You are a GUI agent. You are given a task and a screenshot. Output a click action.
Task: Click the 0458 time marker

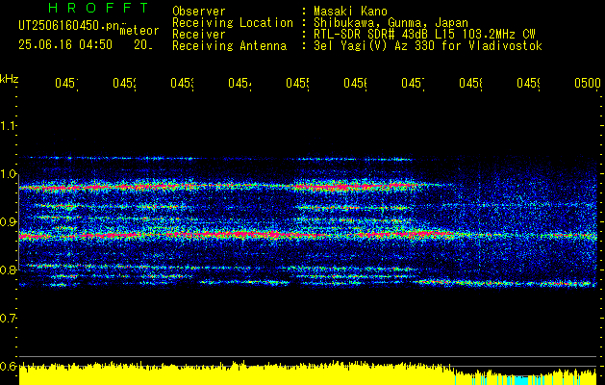[x=470, y=84]
